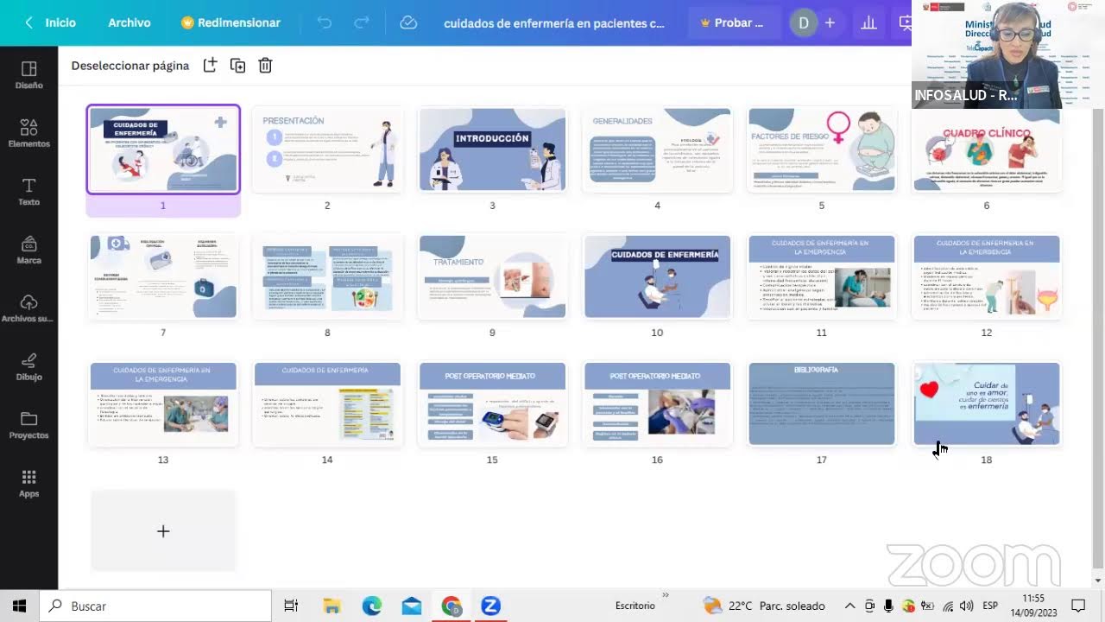
Task: Select page 15 Post Operatorio Mediato thumbnail
Action: click(492, 403)
